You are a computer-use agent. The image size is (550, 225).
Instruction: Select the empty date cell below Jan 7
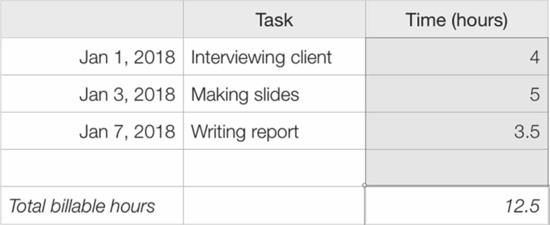(92, 168)
